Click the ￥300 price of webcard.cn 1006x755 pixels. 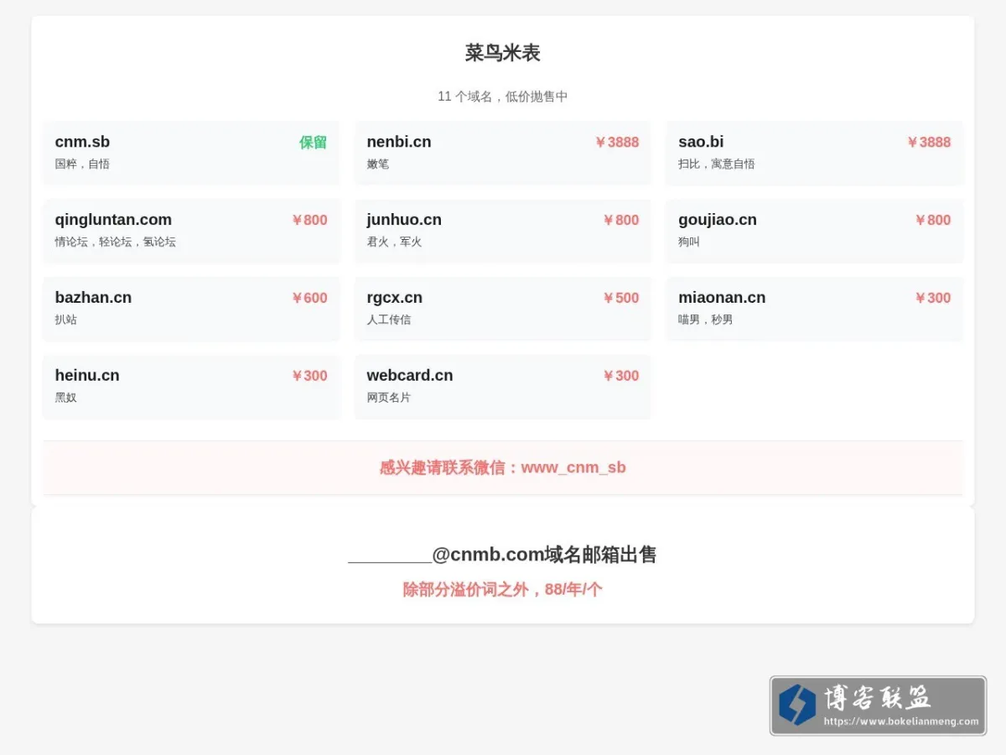coord(620,377)
